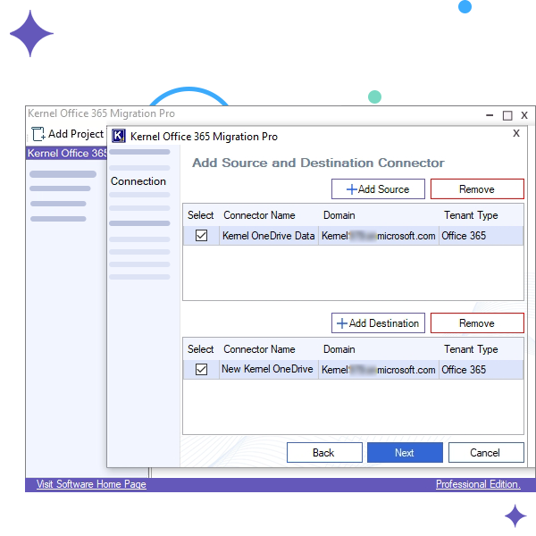Click destination row Office 365 tenant type
The height and width of the screenshot is (536, 536).
(464, 370)
